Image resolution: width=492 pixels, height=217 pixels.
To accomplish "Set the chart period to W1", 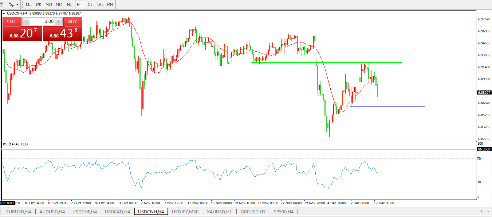I will 100,4.
